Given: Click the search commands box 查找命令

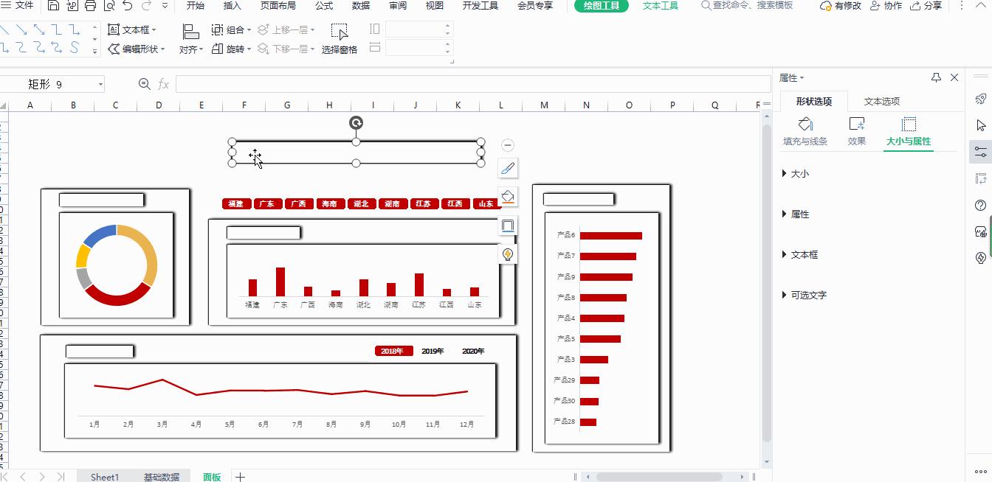Looking at the screenshot, I should point(747,6).
